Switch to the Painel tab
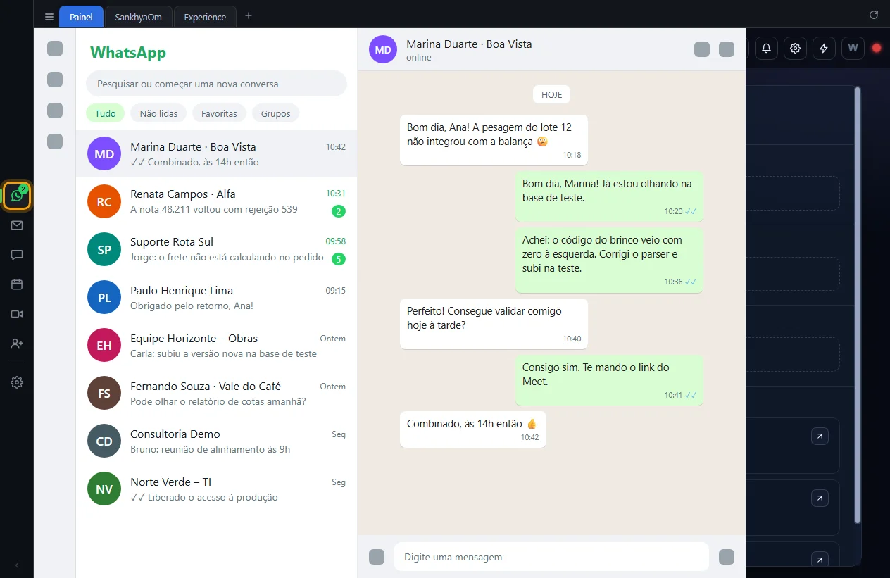This screenshot has height=578, width=890. point(81,17)
